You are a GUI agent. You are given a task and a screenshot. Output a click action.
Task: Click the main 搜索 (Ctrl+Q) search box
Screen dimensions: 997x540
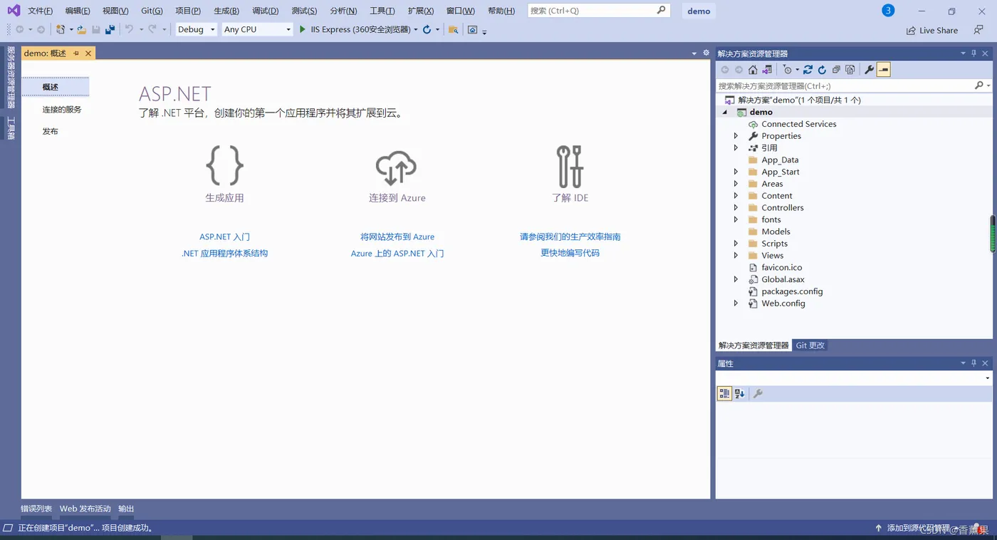click(598, 11)
